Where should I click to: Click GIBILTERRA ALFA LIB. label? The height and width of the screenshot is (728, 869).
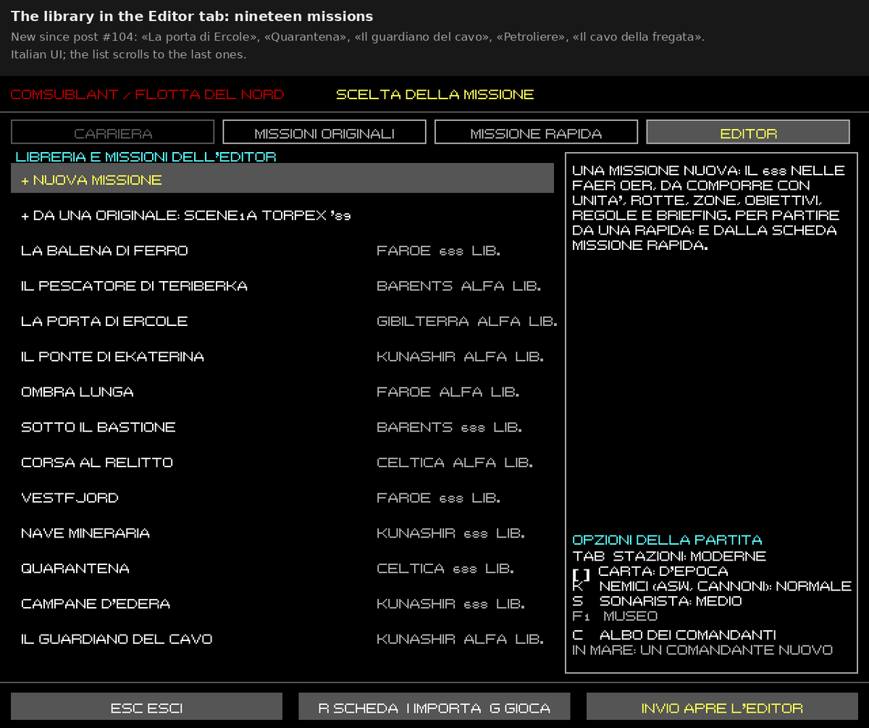click(x=467, y=321)
